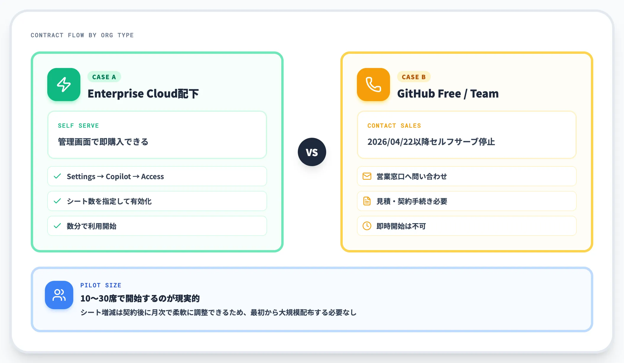Viewport: 624px width, 363px height.
Task: Click the clock icon beside 即時開始は不可
Action: click(x=367, y=226)
